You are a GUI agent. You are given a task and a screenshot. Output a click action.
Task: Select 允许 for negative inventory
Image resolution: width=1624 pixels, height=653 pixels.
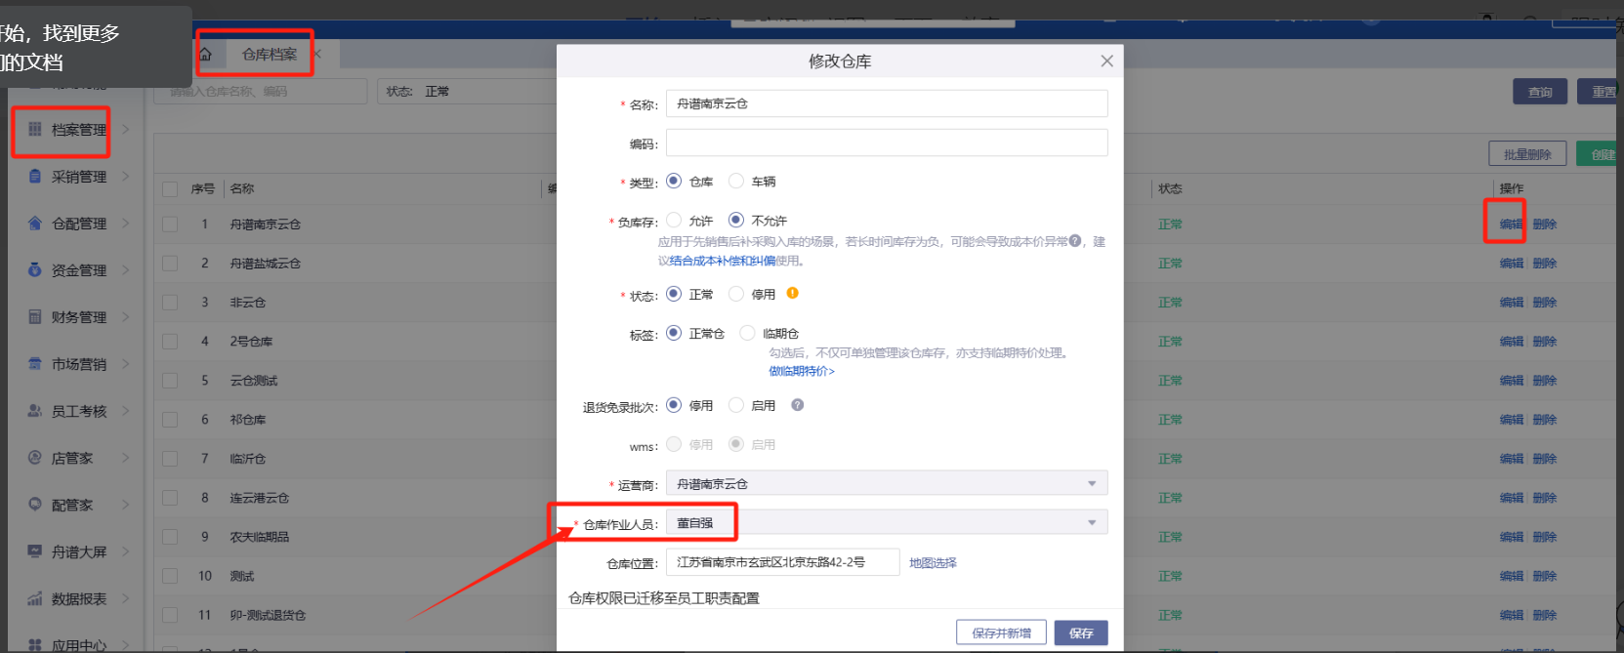tap(674, 221)
